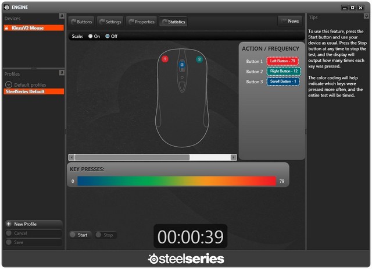Click the KEY PRESSES heading

click(87, 169)
